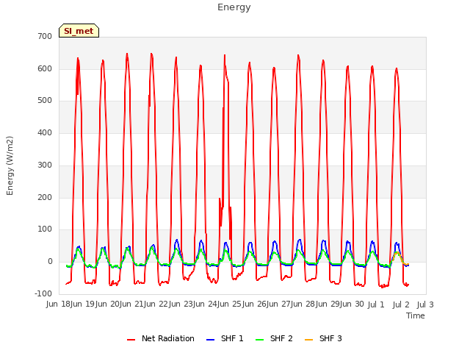Click the red Net Radiation legend swatch
The image size is (470, 353).
(x=131, y=340)
